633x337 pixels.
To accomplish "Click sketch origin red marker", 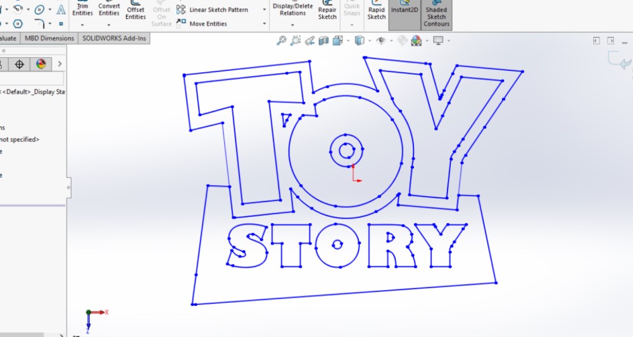I will point(356,174).
